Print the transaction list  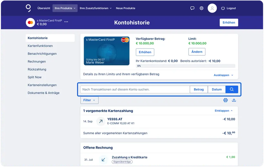point(225,100)
